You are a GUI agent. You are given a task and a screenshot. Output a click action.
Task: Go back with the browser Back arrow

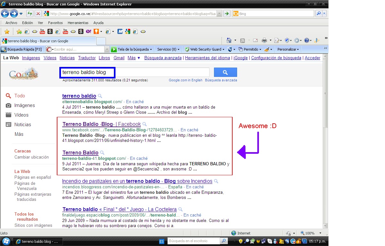pyautogui.click(x=5, y=13)
